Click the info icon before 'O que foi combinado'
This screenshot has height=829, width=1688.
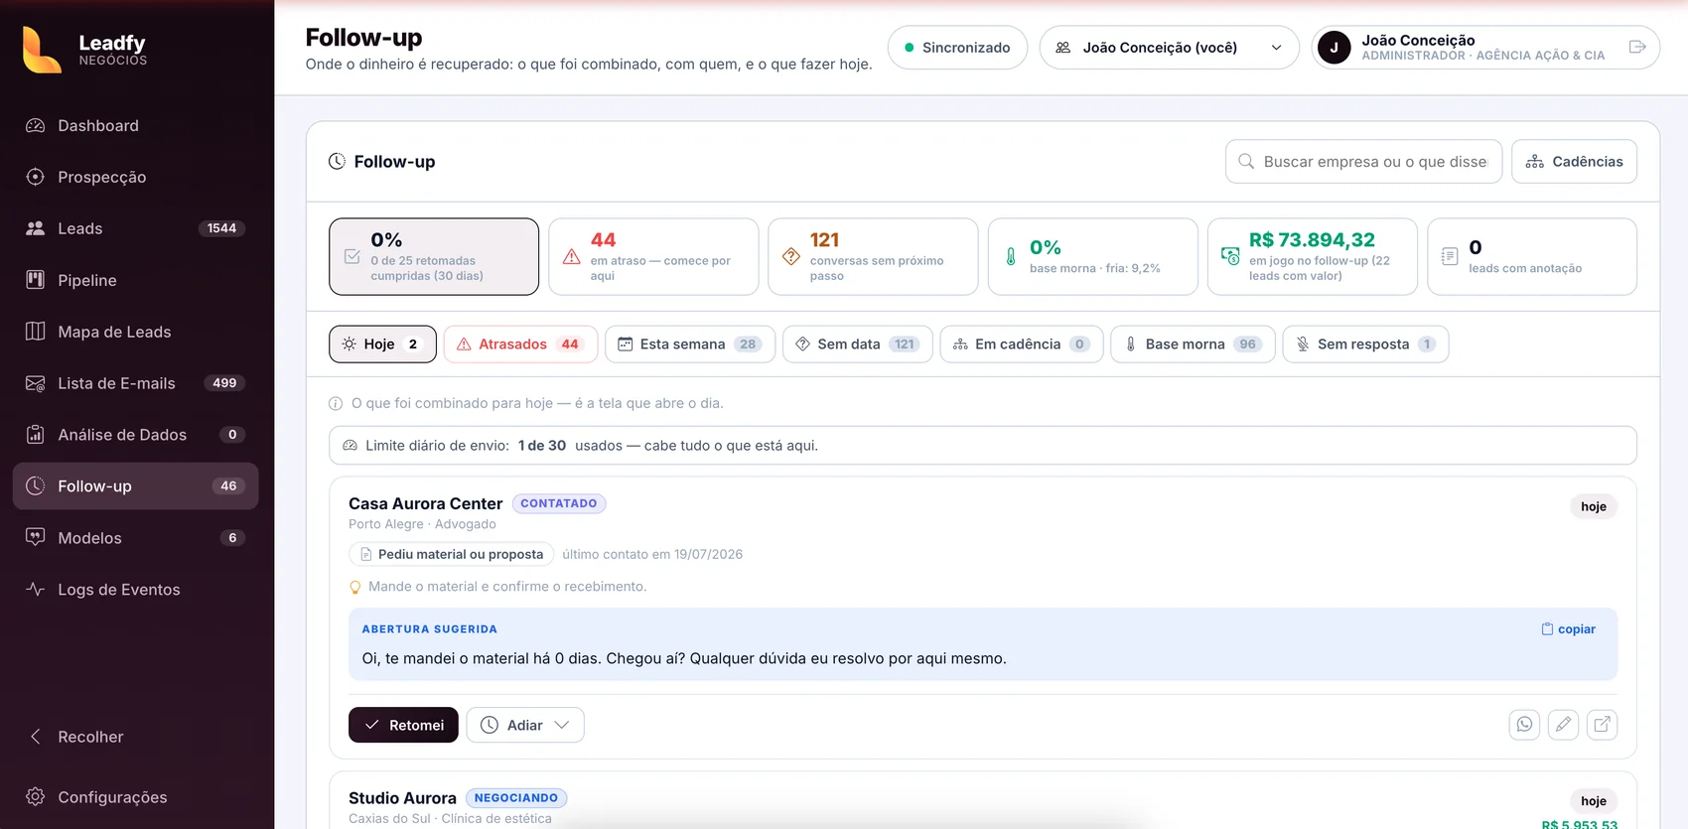pos(336,403)
